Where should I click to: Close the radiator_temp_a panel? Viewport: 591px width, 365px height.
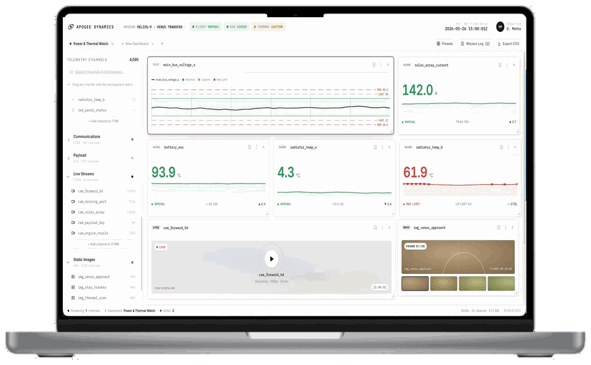389,147
